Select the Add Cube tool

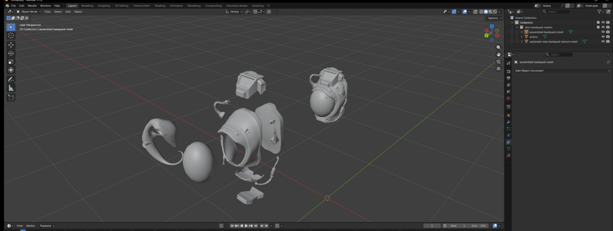pyautogui.click(x=11, y=98)
